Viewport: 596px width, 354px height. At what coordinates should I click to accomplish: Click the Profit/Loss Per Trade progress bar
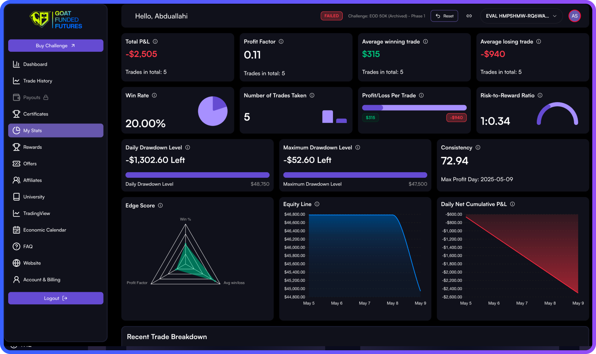click(414, 107)
